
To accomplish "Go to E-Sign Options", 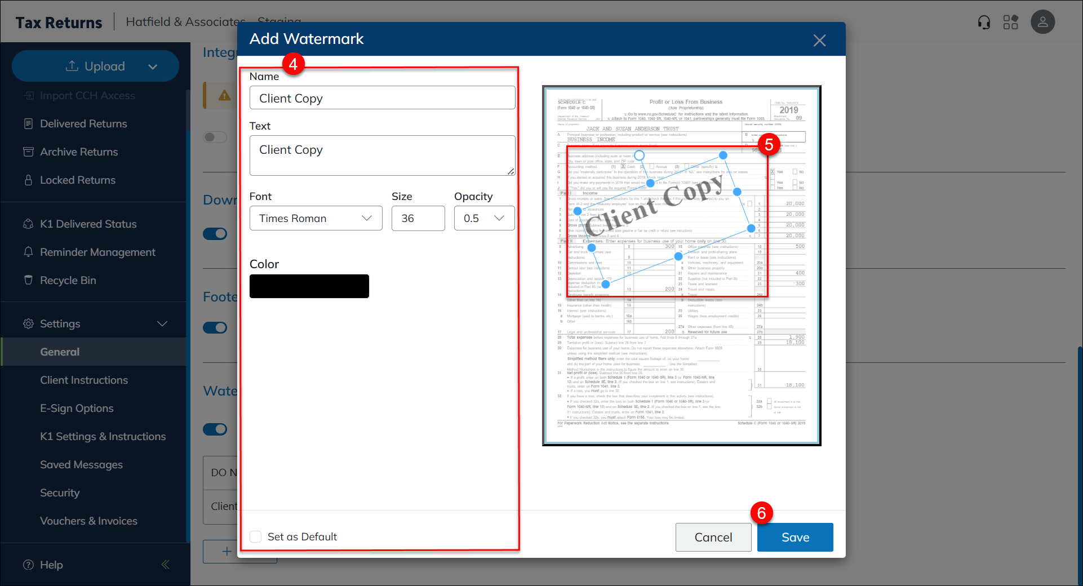I will 77,408.
